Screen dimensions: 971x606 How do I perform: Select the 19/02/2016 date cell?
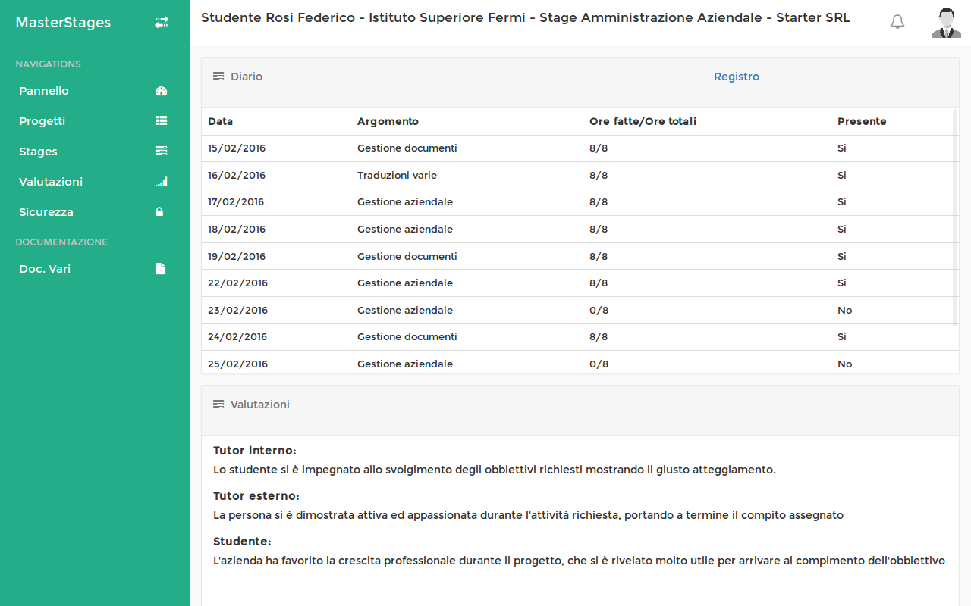pos(237,256)
